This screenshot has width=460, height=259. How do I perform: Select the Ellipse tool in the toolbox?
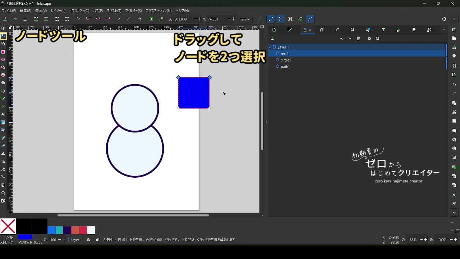(3, 60)
